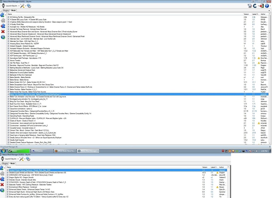Click gray puzzle piece icon in upper window
This screenshot has width=273, height=198.
[x=3, y=20]
